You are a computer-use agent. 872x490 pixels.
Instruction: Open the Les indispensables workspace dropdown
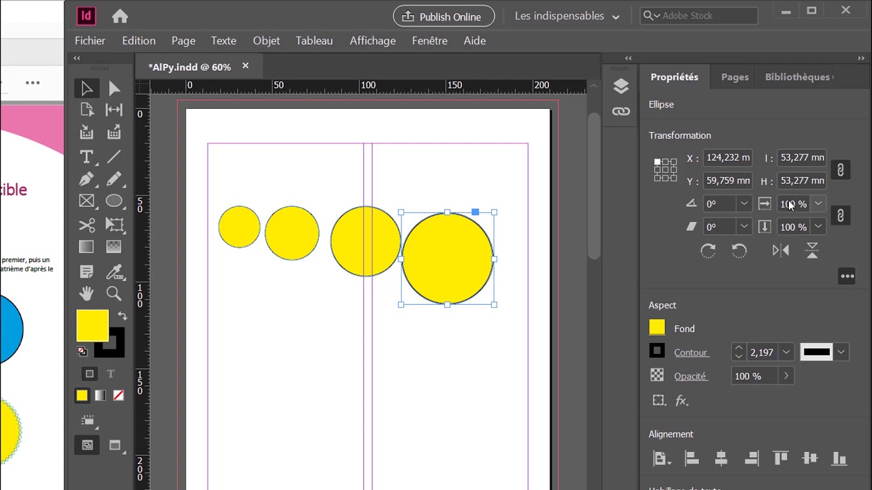click(567, 16)
